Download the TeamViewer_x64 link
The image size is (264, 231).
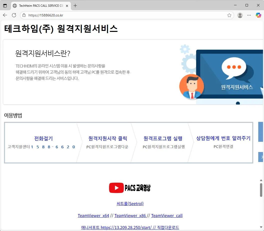coord(93,216)
